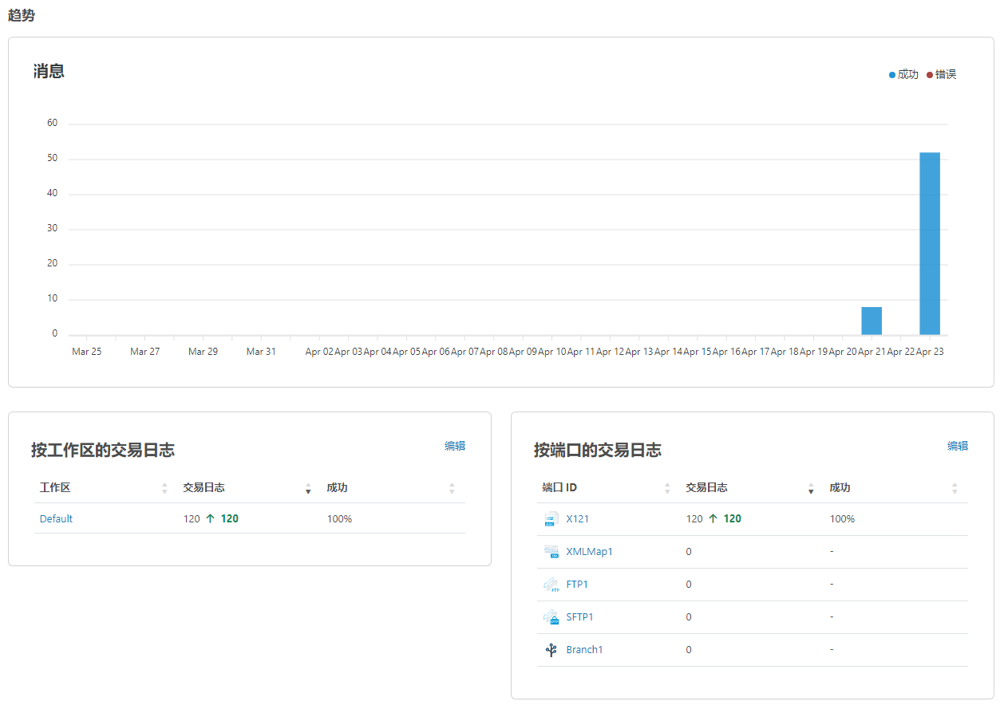The image size is (1004, 709).
Task: Click the Apr 23 bar in chart
Action: coord(930,243)
